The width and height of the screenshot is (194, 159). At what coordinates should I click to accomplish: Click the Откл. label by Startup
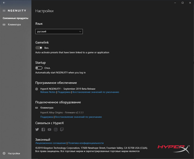47,68
